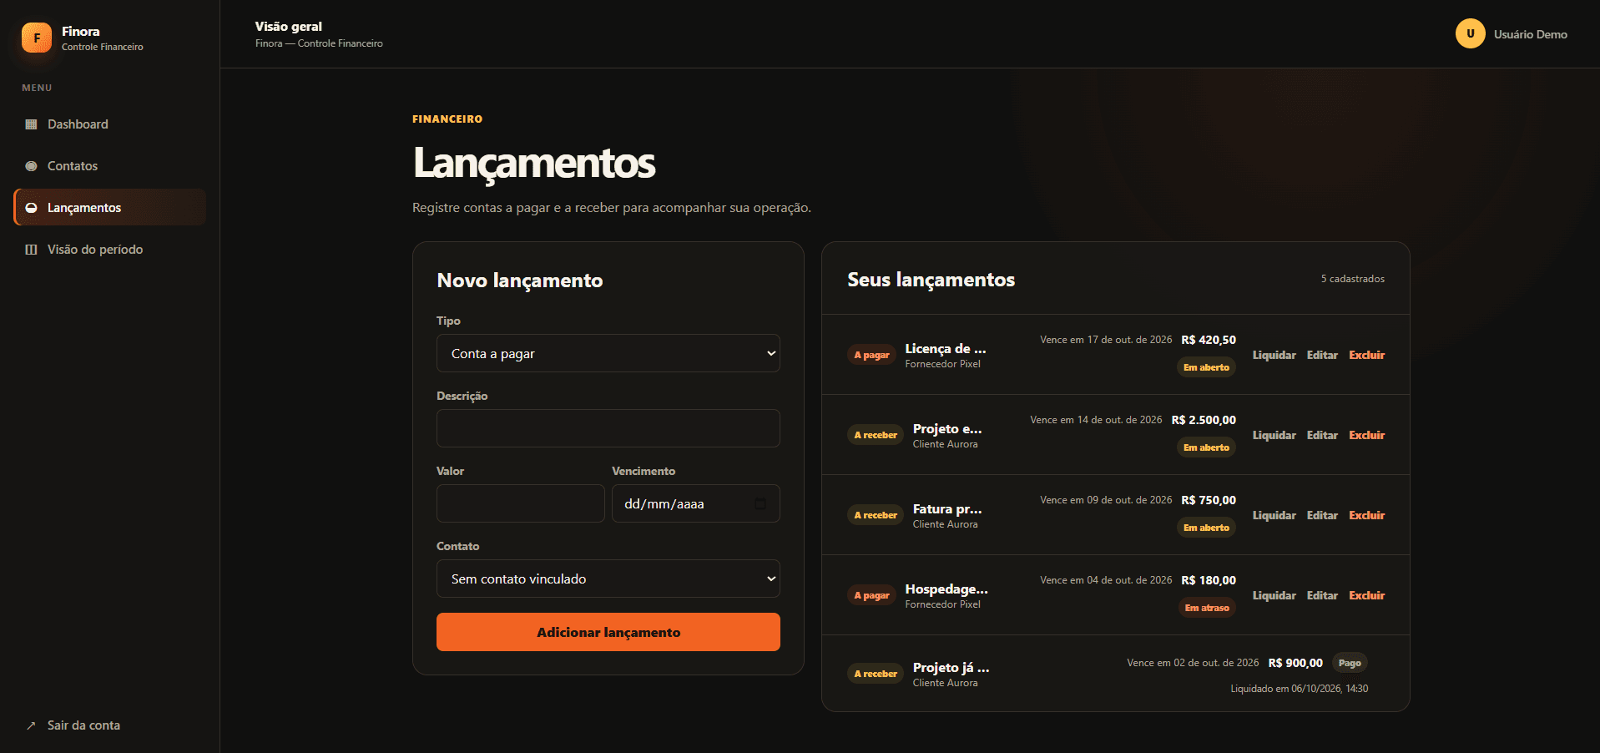Open the Dashboard menu item

[x=109, y=124]
